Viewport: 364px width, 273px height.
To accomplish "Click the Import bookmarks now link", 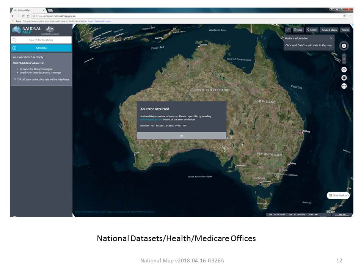I will coord(99,21).
